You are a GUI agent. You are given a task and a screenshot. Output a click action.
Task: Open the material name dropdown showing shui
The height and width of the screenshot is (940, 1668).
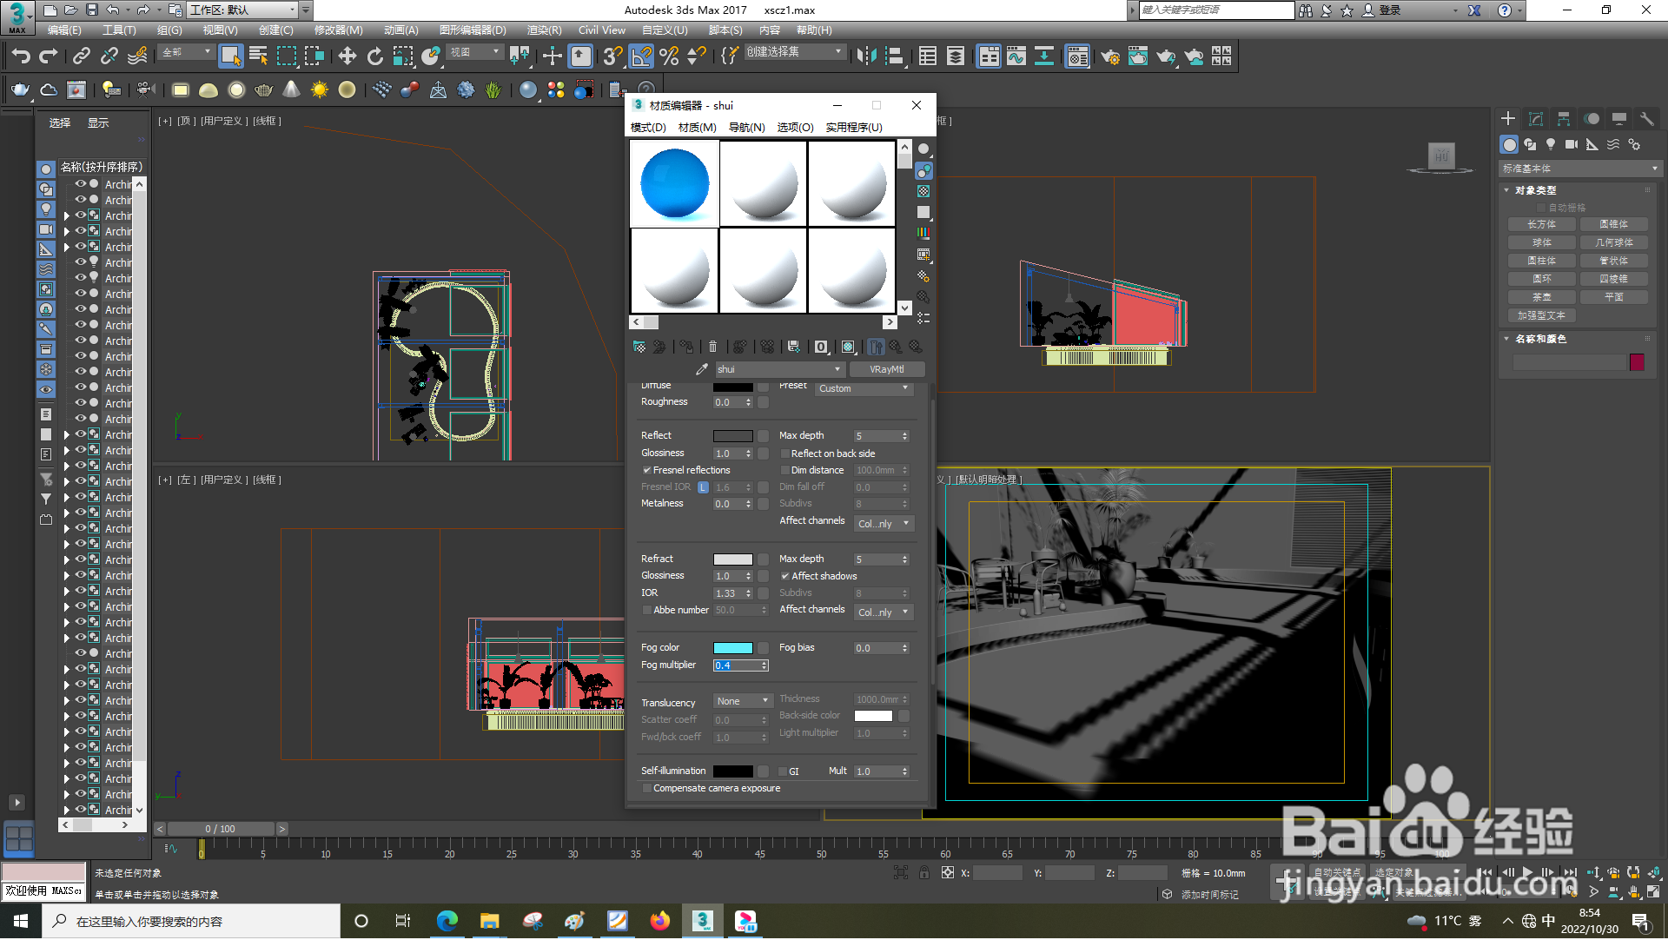(x=779, y=369)
